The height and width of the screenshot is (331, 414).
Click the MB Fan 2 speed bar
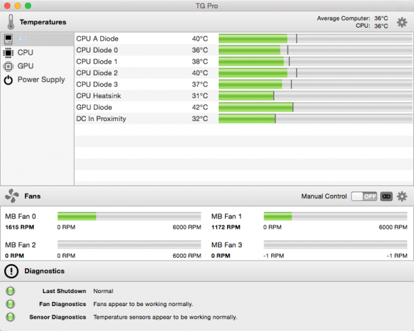tap(129, 245)
